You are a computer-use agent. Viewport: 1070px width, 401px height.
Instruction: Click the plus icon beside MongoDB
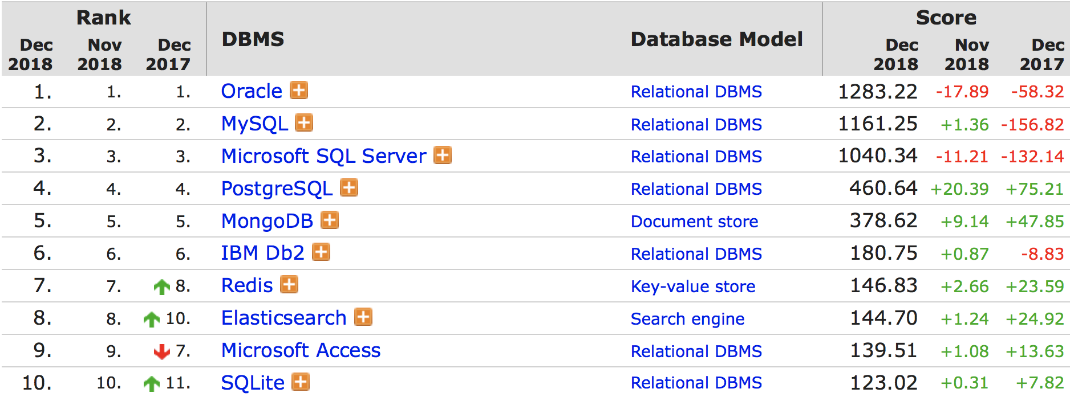[x=330, y=220]
